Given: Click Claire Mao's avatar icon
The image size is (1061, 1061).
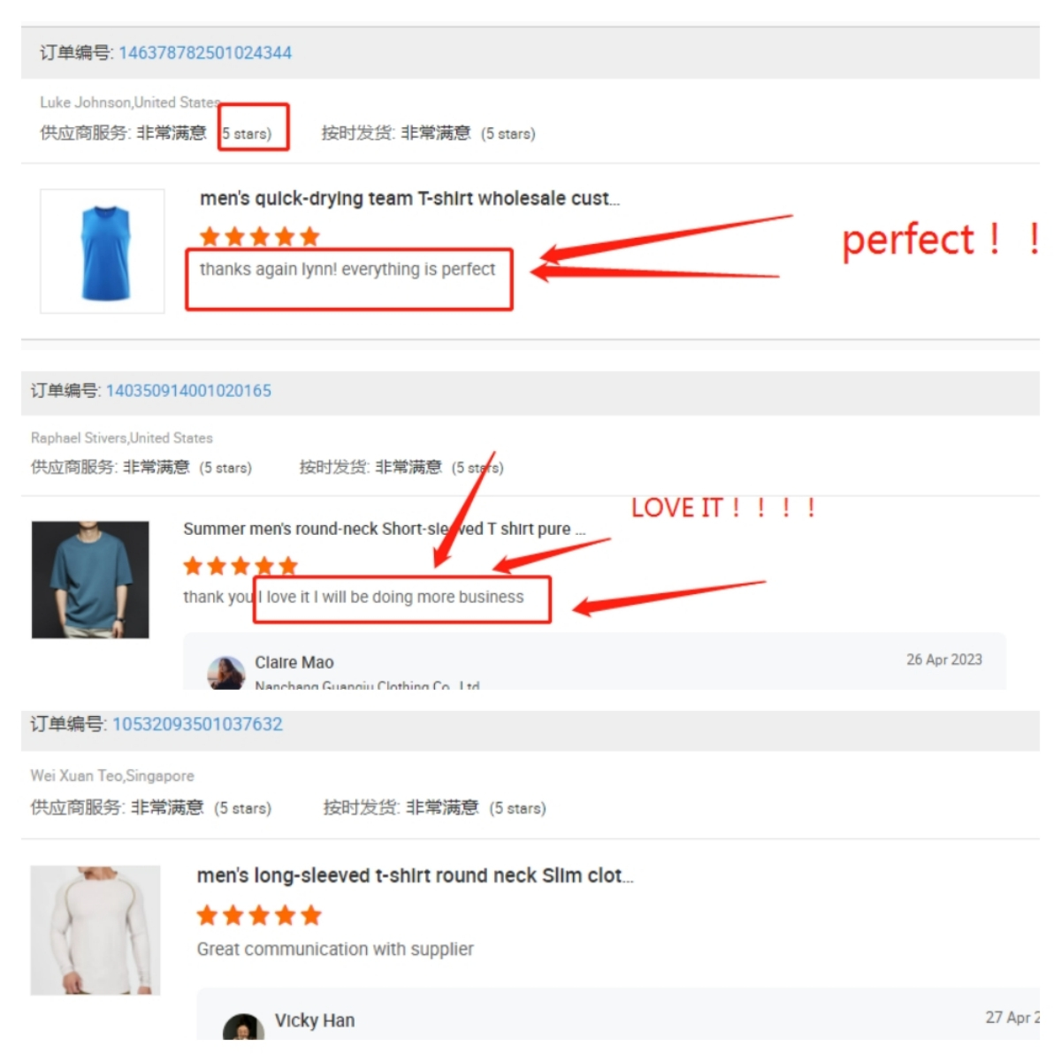Looking at the screenshot, I should [226, 673].
